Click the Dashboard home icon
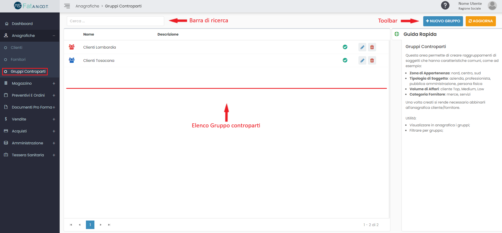 point(7,24)
